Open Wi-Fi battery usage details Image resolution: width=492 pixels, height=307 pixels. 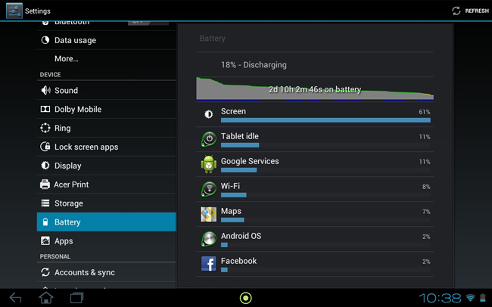[x=315, y=189]
